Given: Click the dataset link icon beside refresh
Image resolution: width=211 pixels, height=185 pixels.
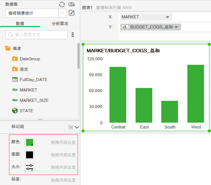Looking at the screenshot, I should [72, 5].
